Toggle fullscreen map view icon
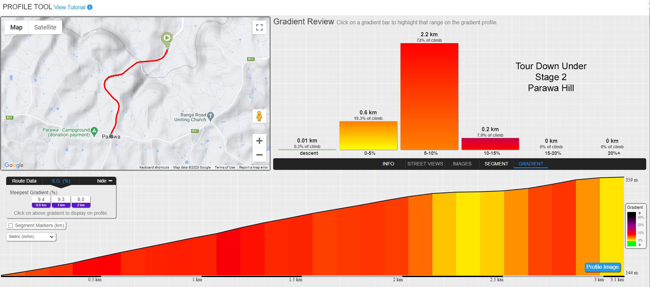The width and height of the screenshot is (650, 287). (x=259, y=27)
